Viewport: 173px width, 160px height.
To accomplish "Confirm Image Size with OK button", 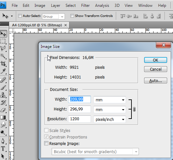I will pyautogui.click(x=155, y=60).
